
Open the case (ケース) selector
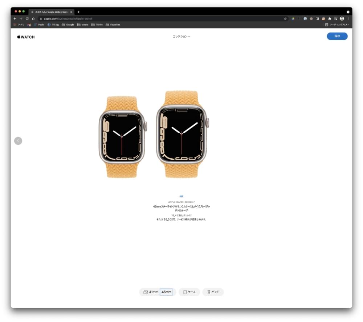coord(189,292)
